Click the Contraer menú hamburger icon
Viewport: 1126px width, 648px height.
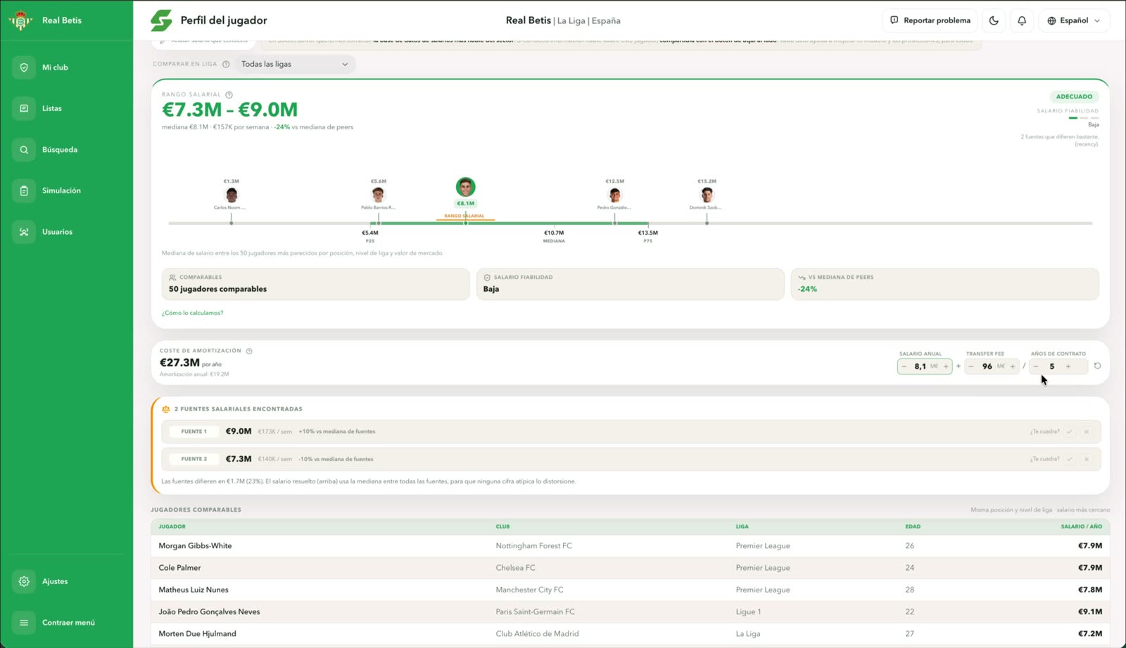[24, 623]
